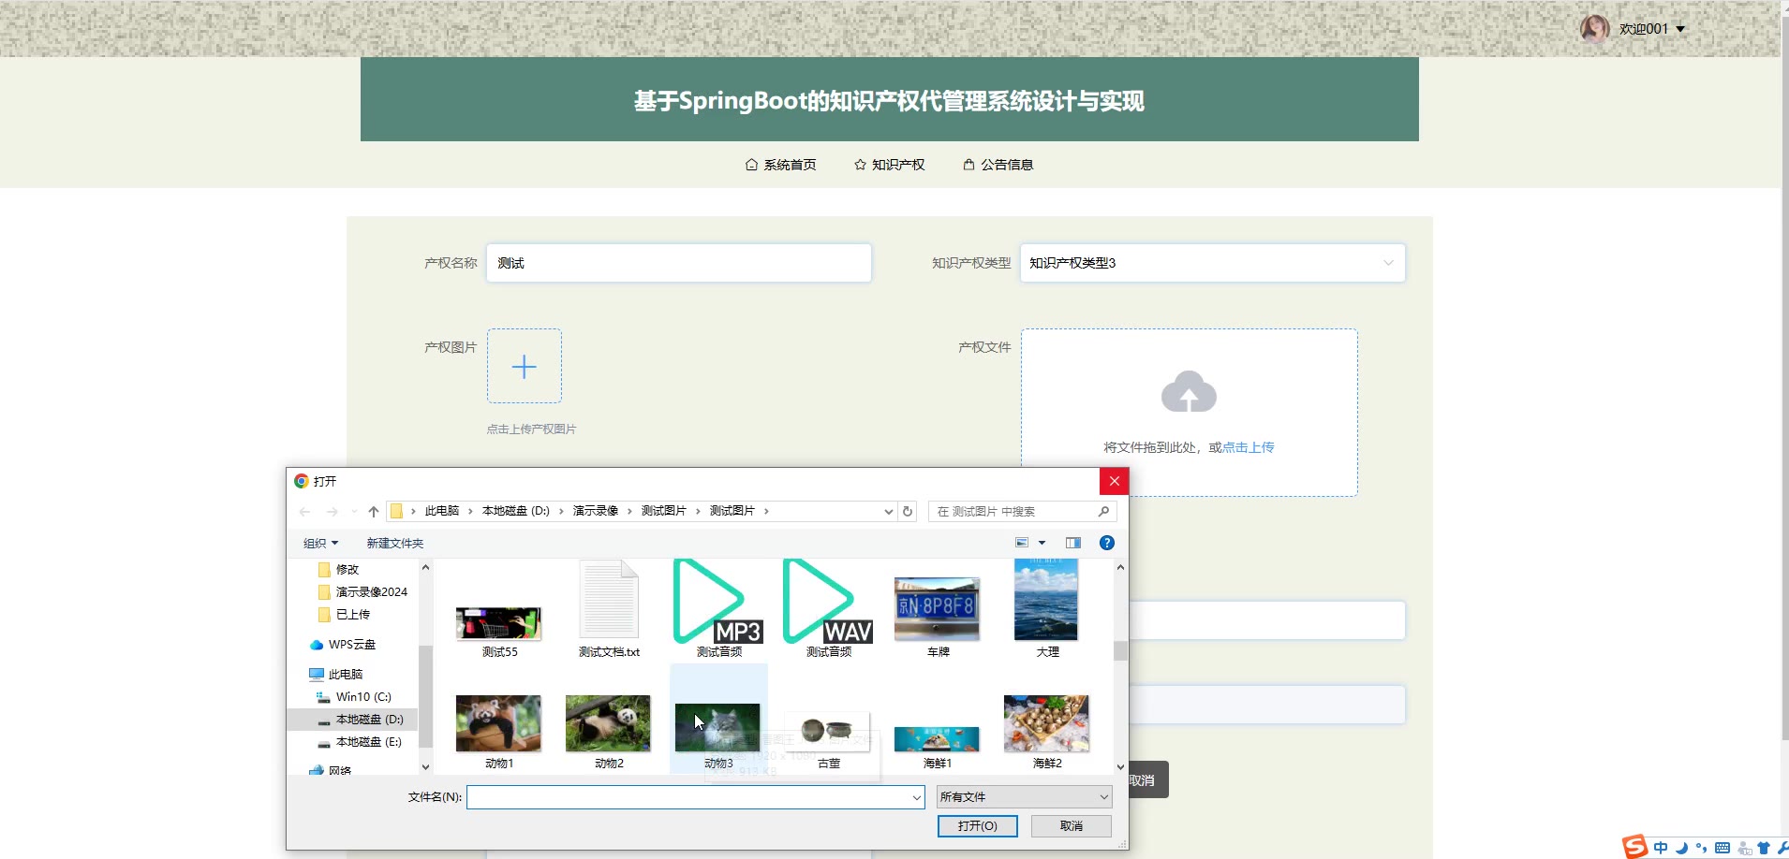Click the up-folder arrow in the Open dialog
This screenshot has width=1789, height=859.
tap(374, 511)
